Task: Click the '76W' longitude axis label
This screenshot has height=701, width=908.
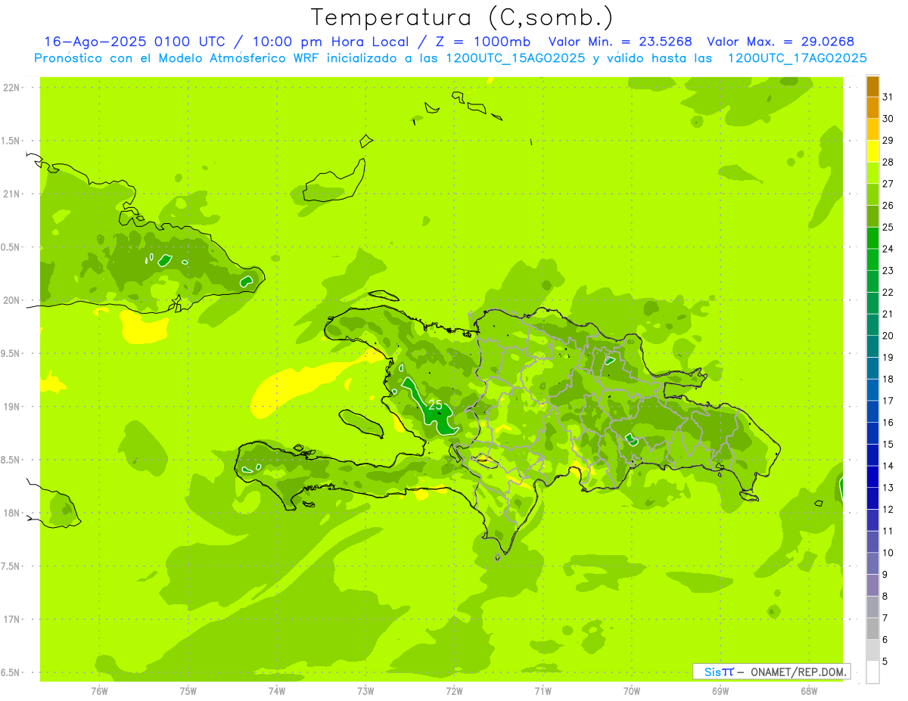Action: (99, 691)
